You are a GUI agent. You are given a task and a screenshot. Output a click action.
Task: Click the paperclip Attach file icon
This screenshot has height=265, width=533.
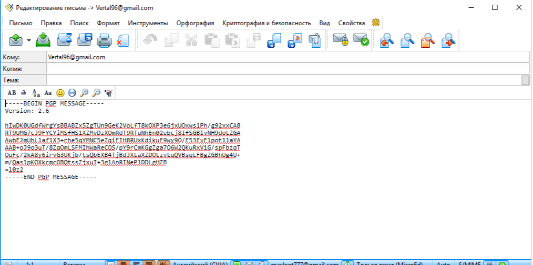click(x=315, y=40)
